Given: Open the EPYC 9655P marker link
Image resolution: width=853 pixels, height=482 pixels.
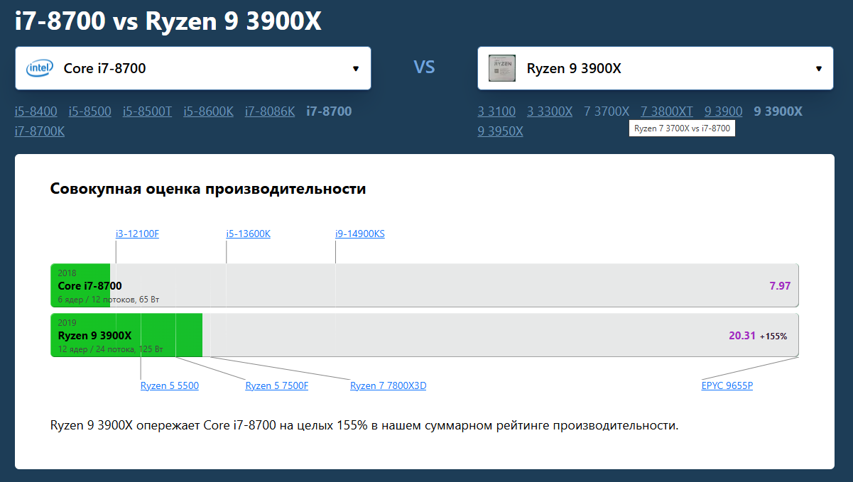Looking at the screenshot, I should pos(727,386).
